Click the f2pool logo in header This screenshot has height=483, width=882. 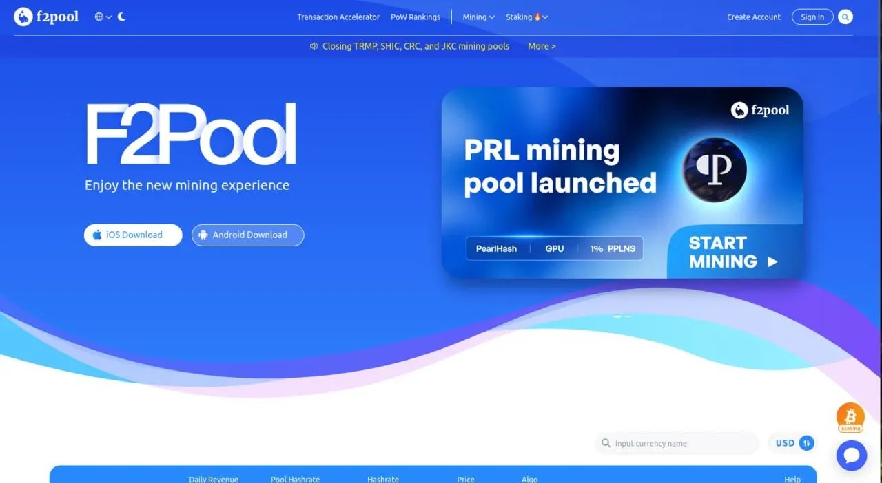coord(46,17)
